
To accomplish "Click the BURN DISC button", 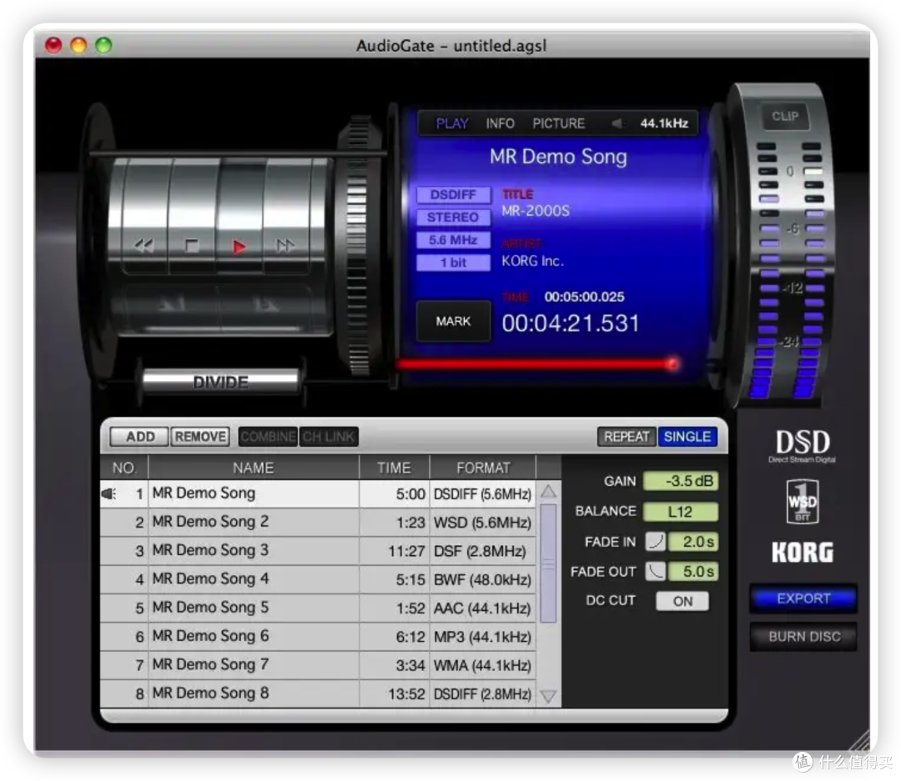I will pyautogui.click(x=803, y=636).
